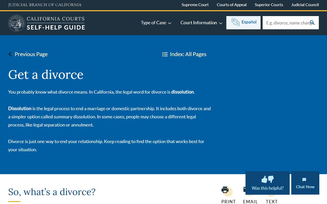Click the PRINT label

(x=229, y=201)
